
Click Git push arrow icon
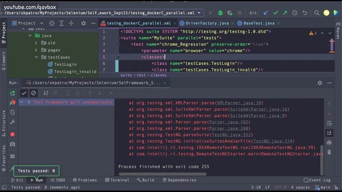285,13
